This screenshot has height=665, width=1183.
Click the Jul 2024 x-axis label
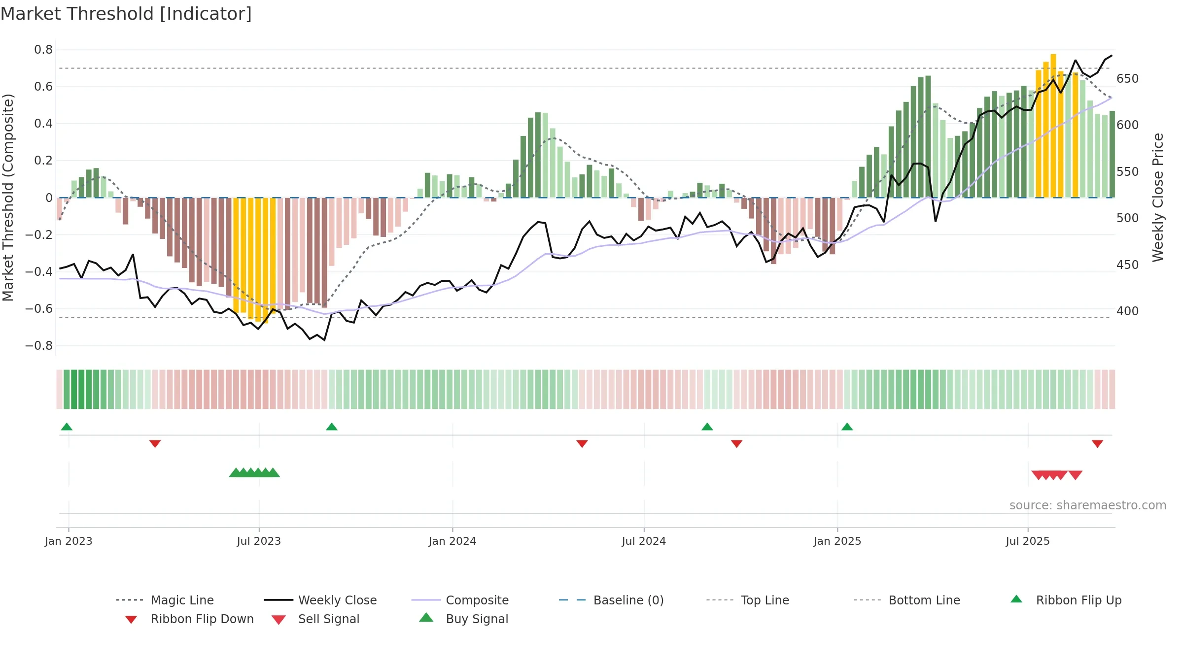click(x=644, y=541)
